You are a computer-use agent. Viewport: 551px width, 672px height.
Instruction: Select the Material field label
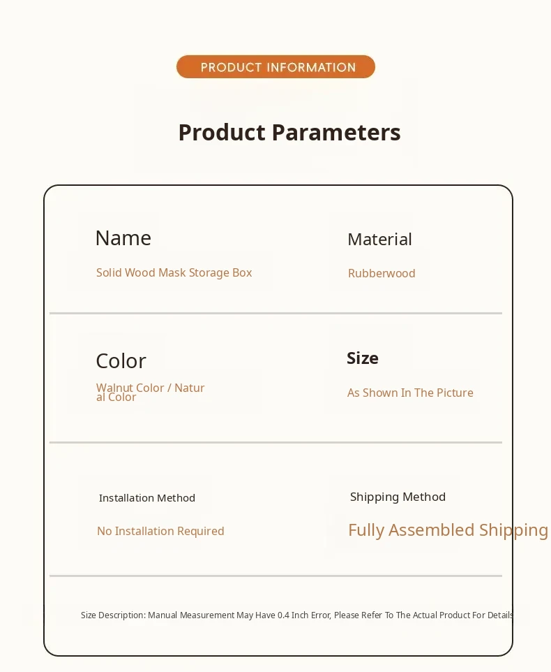pos(379,240)
